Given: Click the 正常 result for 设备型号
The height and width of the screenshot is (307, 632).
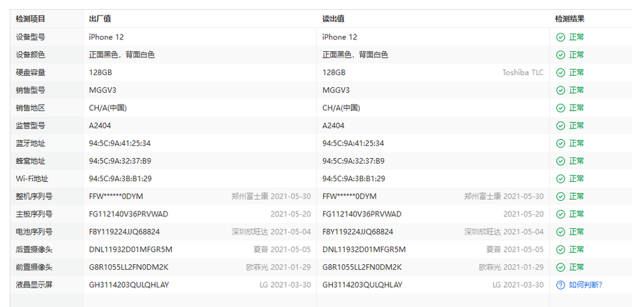Looking at the screenshot, I should point(577,37).
